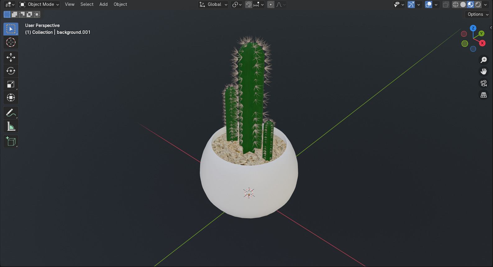
Task: Toggle camera view icon
Action: (484, 83)
